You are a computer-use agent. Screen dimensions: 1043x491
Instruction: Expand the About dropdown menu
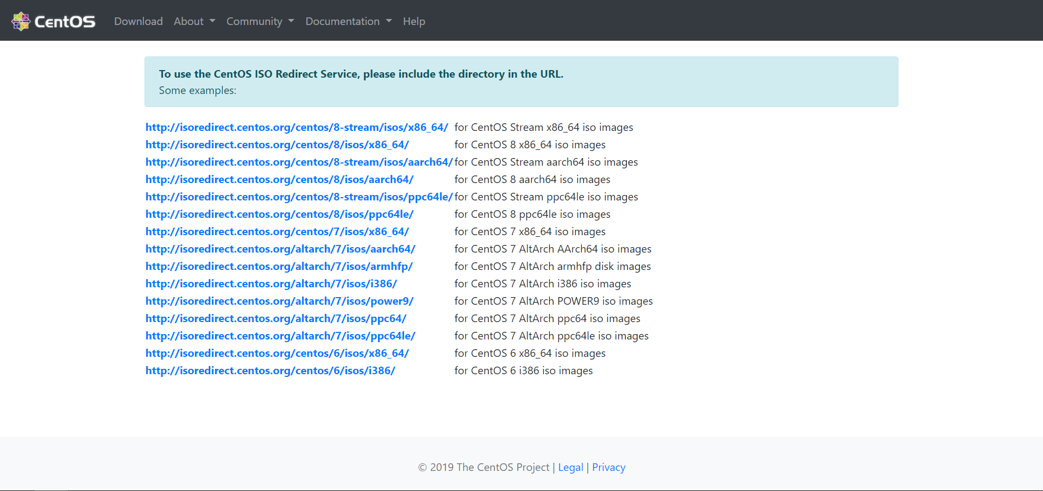[194, 21]
